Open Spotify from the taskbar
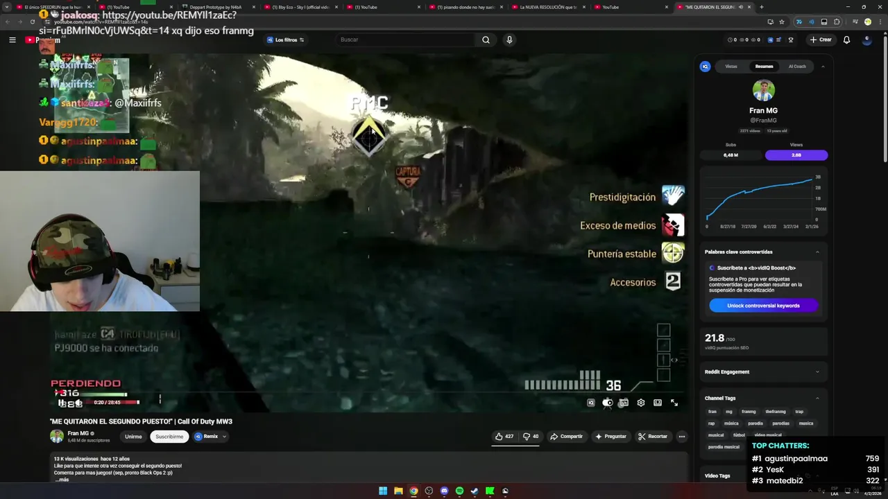The image size is (888, 499). tap(459, 491)
